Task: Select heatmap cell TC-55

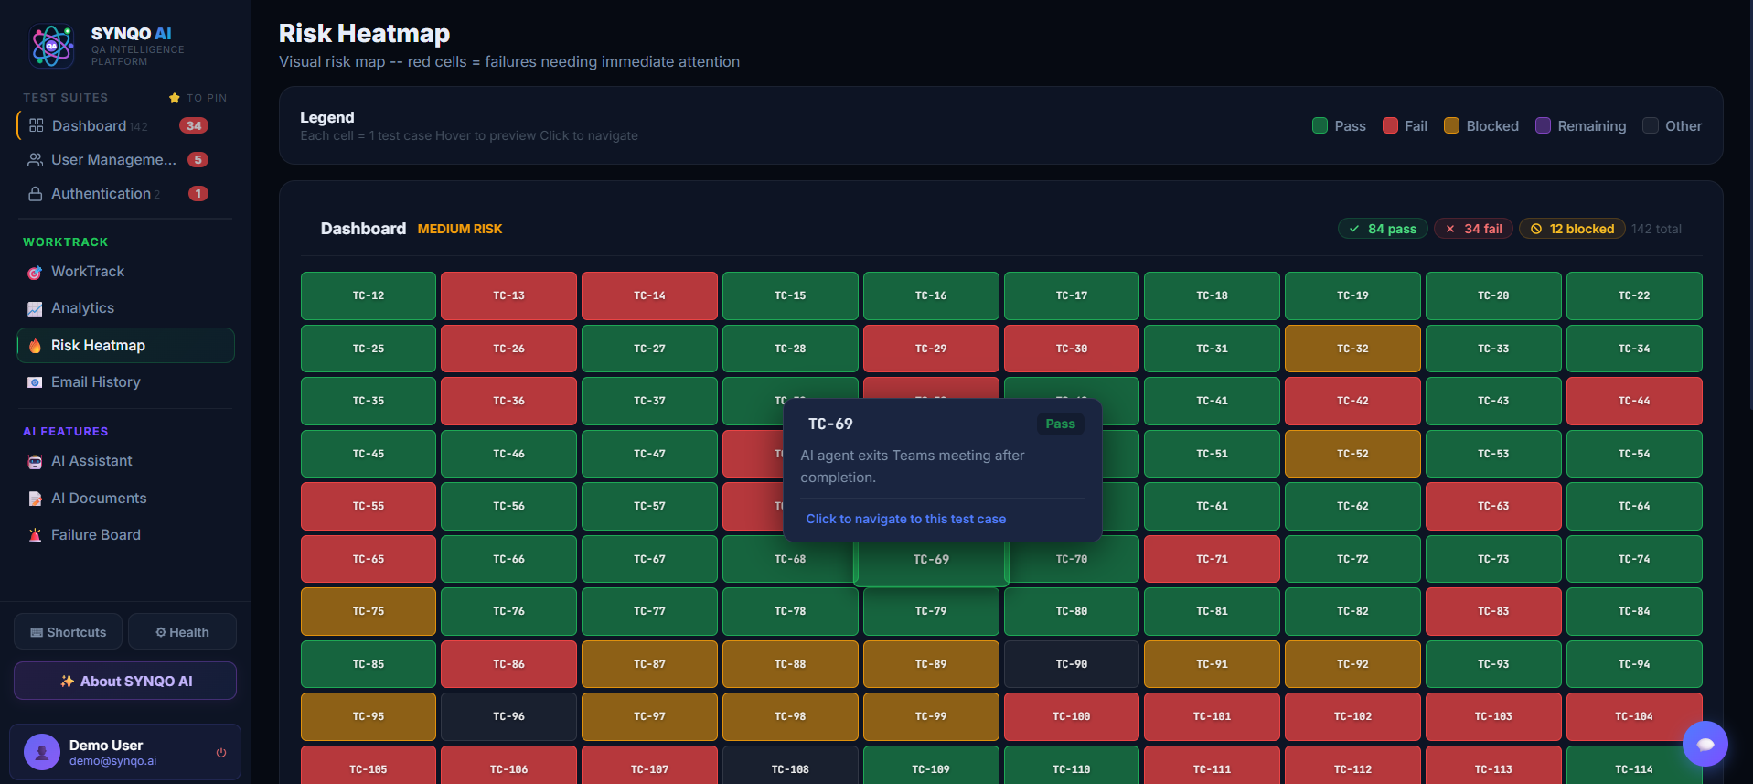Action: click(369, 506)
